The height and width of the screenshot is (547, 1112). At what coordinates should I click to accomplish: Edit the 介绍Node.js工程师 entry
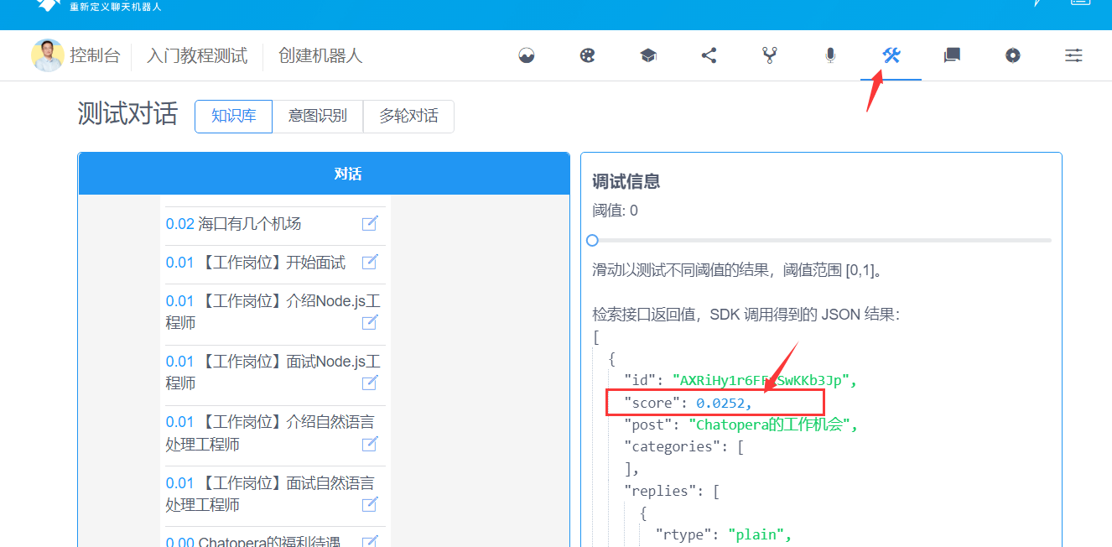pyautogui.click(x=370, y=322)
